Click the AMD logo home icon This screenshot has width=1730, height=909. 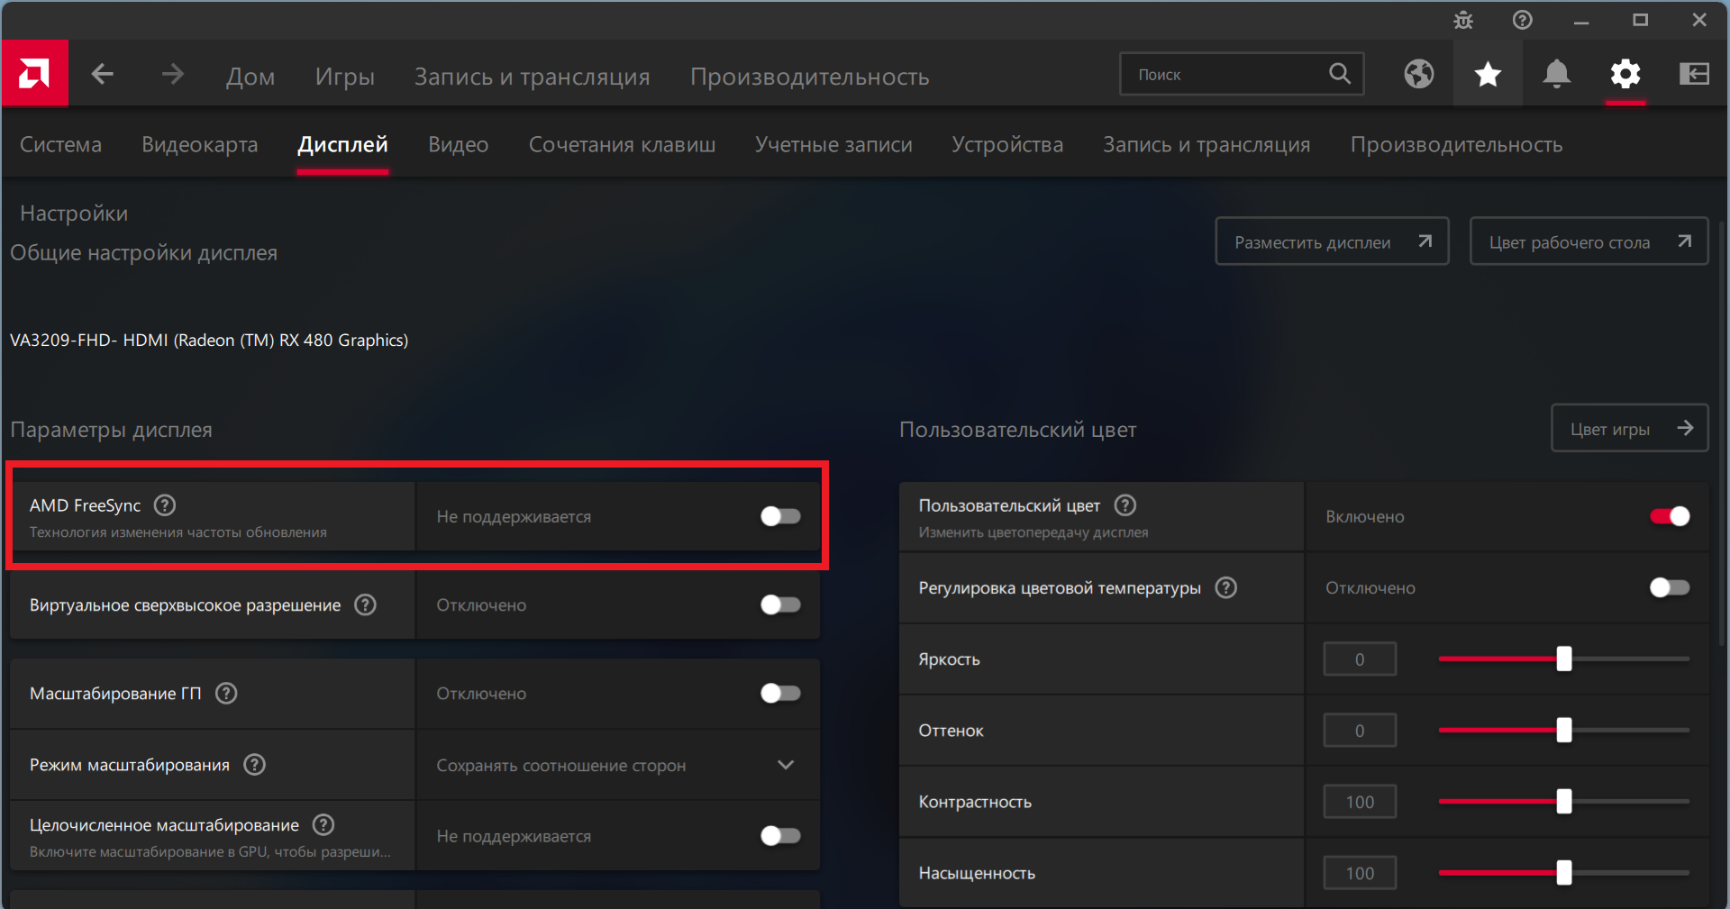(x=34, y=73)
